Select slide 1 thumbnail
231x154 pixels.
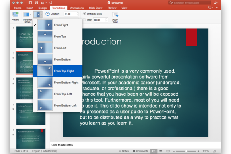click(x=24, y=37)
